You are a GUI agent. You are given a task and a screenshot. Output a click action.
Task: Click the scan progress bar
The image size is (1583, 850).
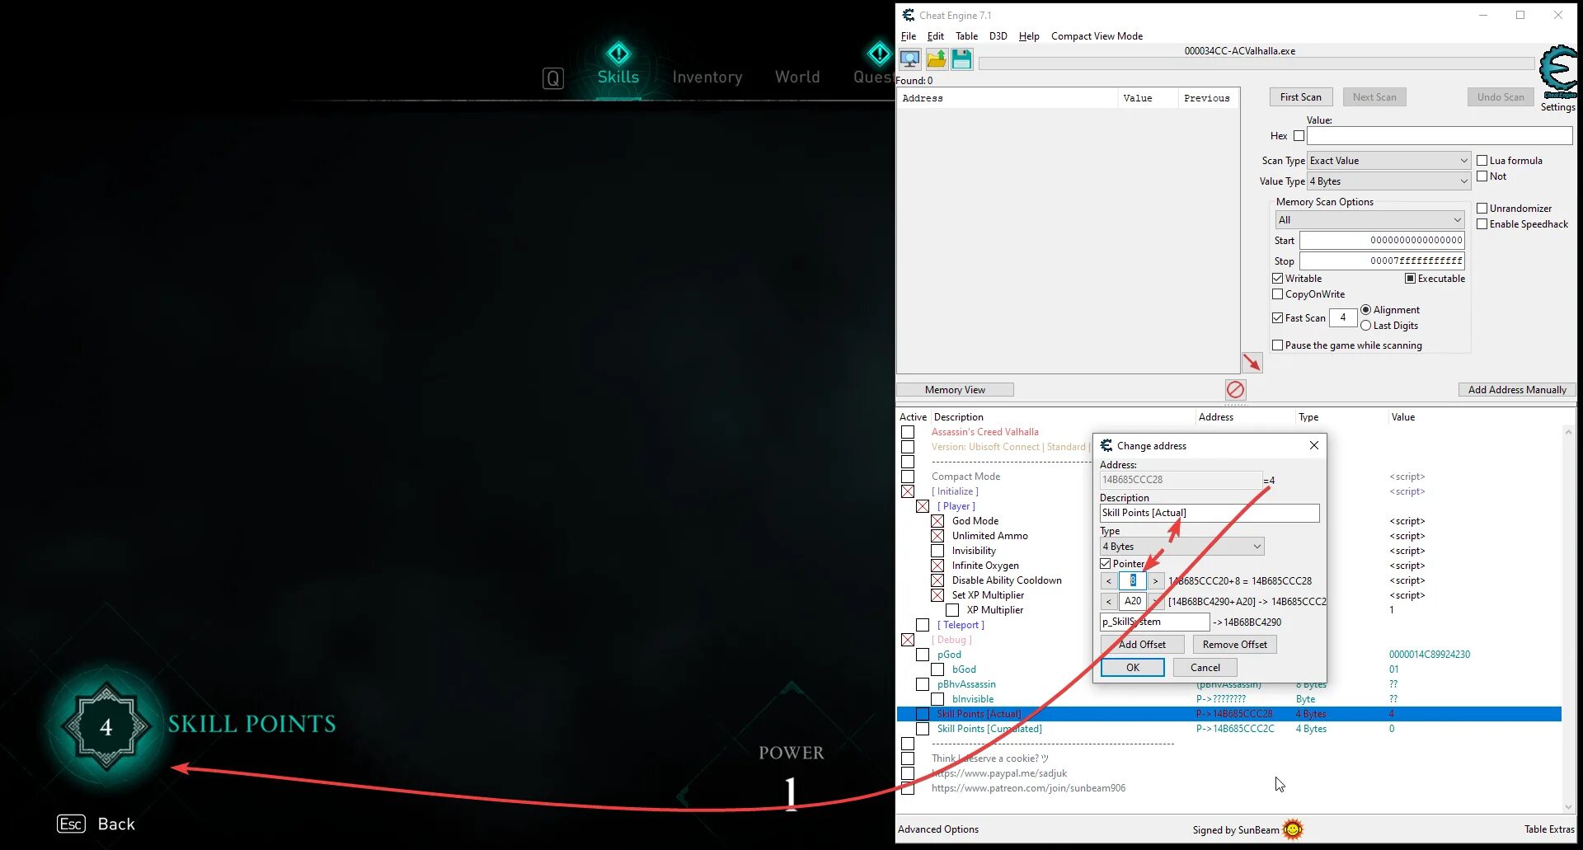point(1256,63)
